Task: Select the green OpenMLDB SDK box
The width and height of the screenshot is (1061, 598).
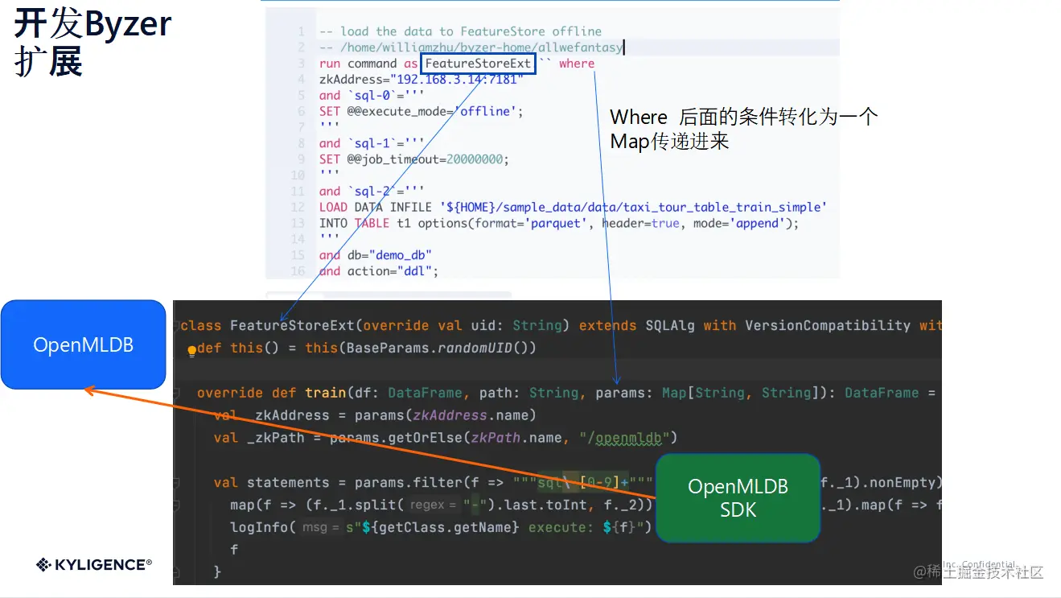Action: pos(738,497)
